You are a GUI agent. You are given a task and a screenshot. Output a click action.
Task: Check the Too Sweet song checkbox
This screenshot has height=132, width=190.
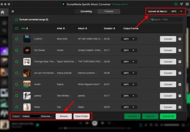pyautogui.click(x=17, y=50)
